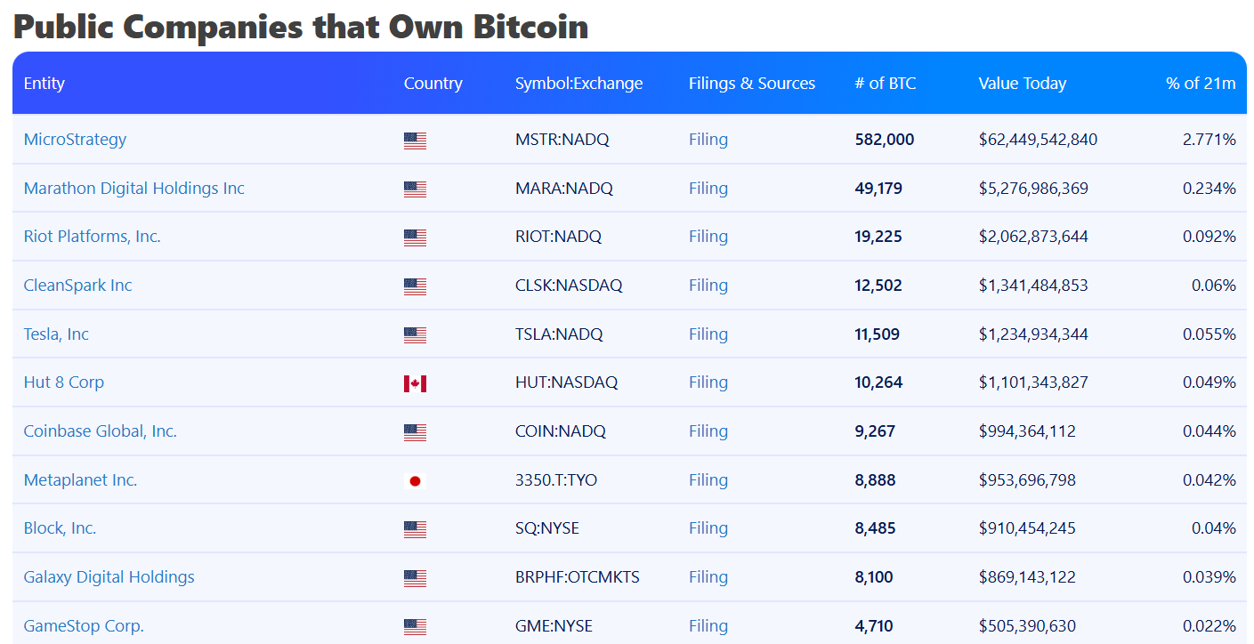The image size is (1254, 644).
Task: Open the Metaplanet Inc. entity link
Action: (80, 480)
